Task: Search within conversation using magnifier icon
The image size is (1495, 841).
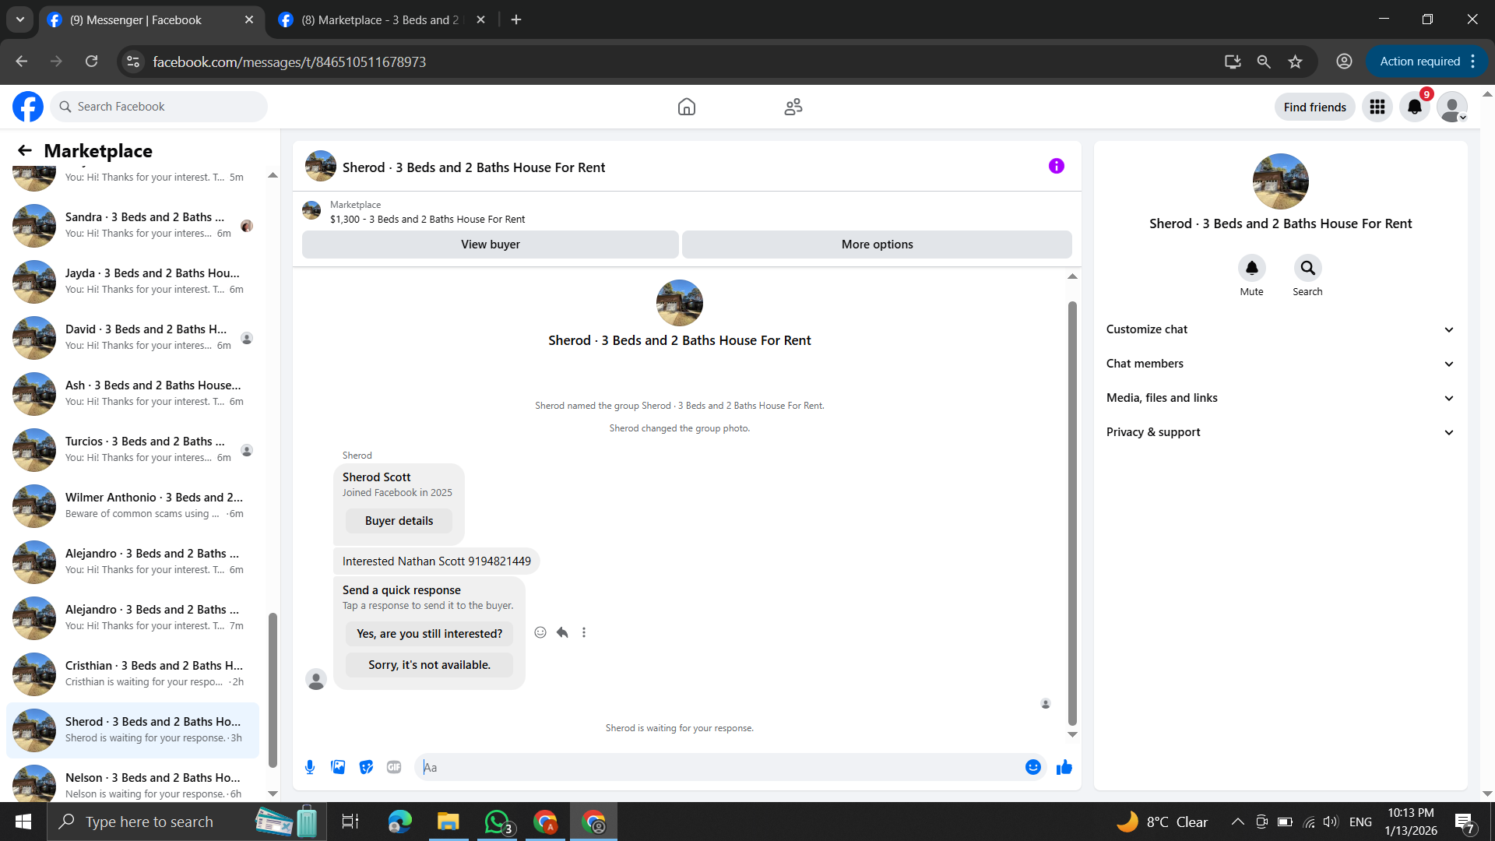Action: coord(1307,268)
